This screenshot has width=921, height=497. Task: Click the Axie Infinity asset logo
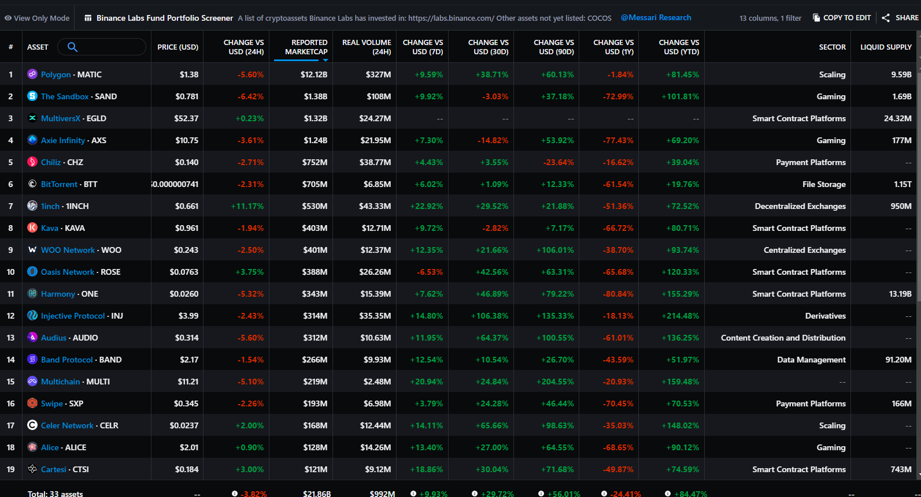pyautogui.click(x=32, y=140)
